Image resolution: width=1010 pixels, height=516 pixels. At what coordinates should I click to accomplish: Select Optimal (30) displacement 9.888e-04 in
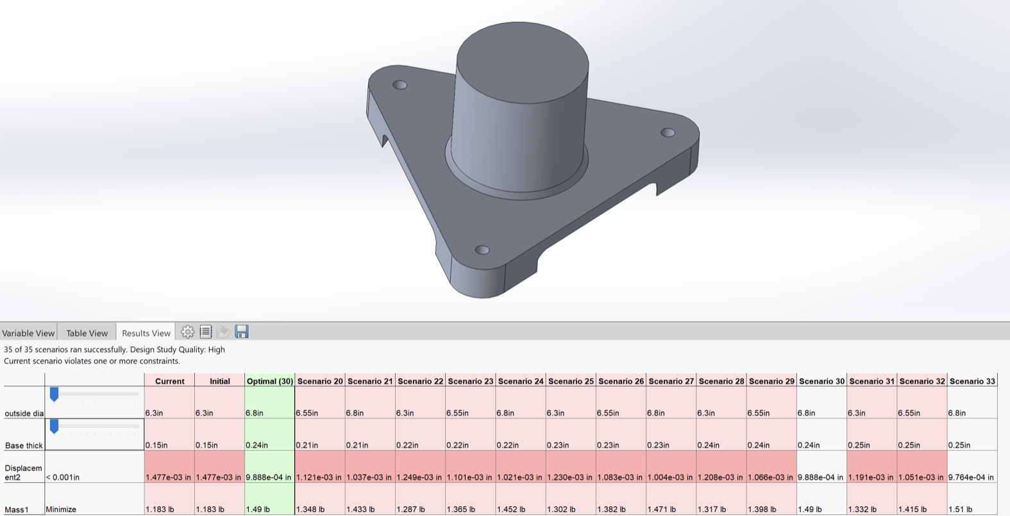[269, 467]
